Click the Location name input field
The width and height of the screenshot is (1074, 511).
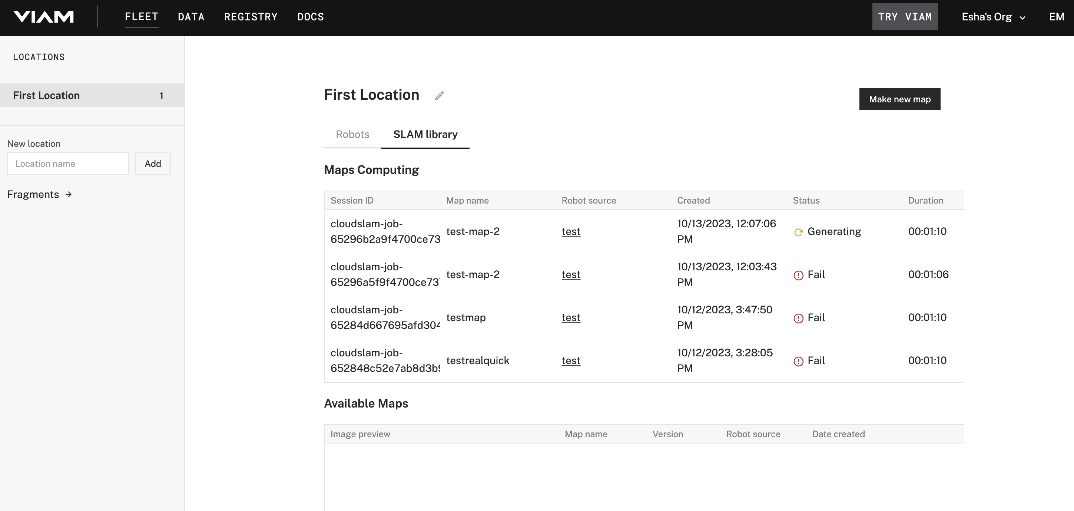coord(67,164)
